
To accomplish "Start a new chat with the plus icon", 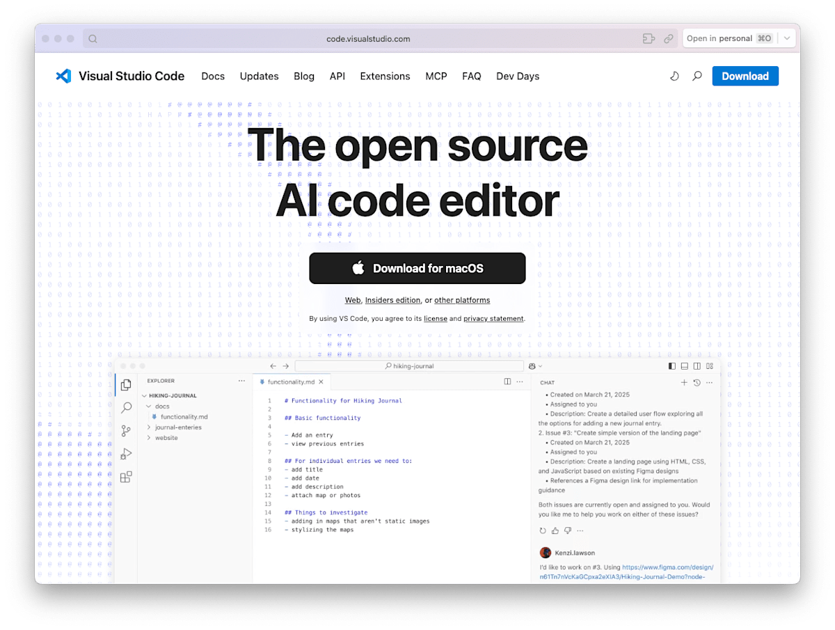I will click(684, 382).
